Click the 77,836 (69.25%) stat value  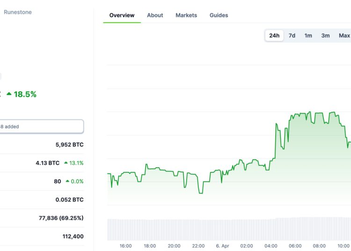tap(61, 218)
